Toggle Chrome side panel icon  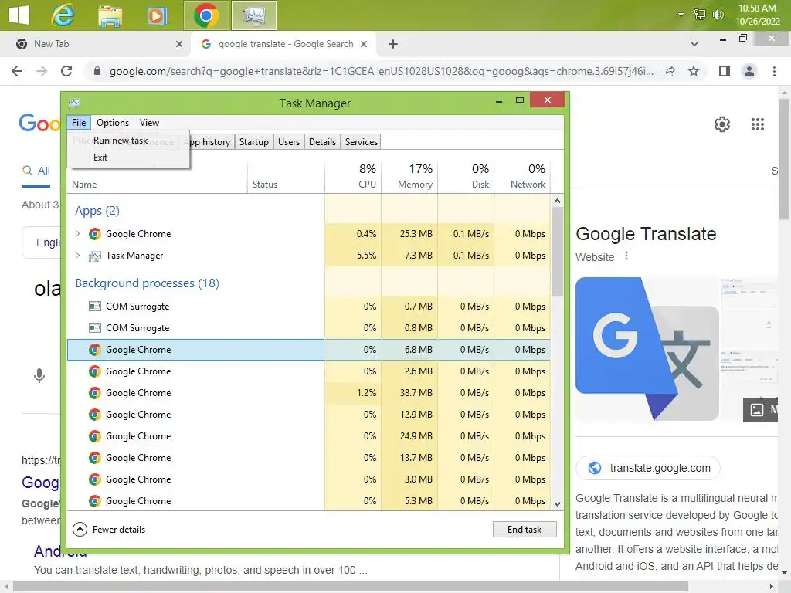[x=725, y=71]
